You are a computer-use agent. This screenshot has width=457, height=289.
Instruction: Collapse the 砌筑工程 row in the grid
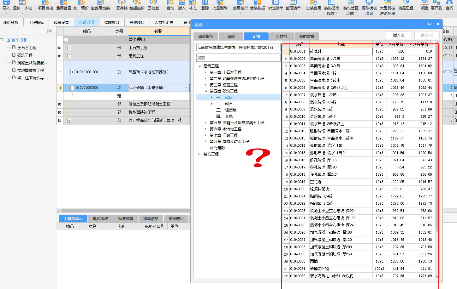(x=69, y=56)
